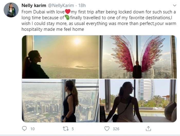Click the 326 likes count
This screenshot has width=180, height=136.
116,129
